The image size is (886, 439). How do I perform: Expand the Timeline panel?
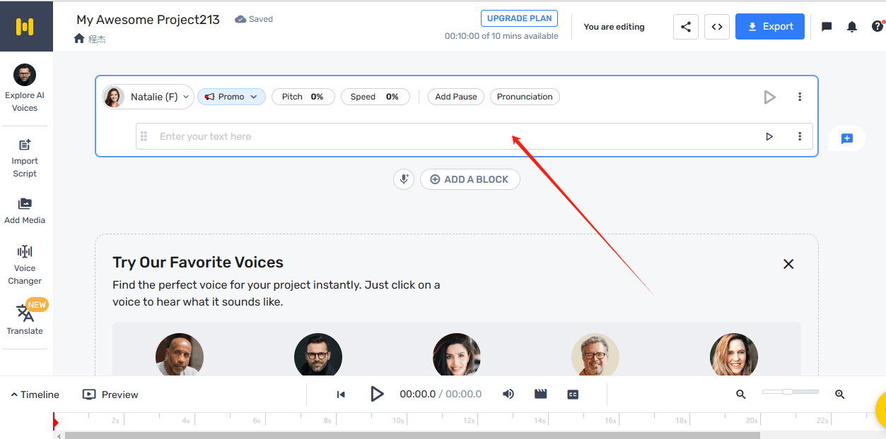click(35, 395)
